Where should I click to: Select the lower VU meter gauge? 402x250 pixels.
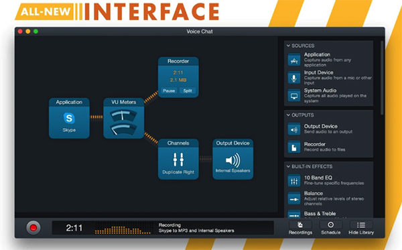click(x=123, y=129)
